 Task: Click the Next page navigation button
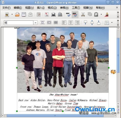tap(118, 113)
